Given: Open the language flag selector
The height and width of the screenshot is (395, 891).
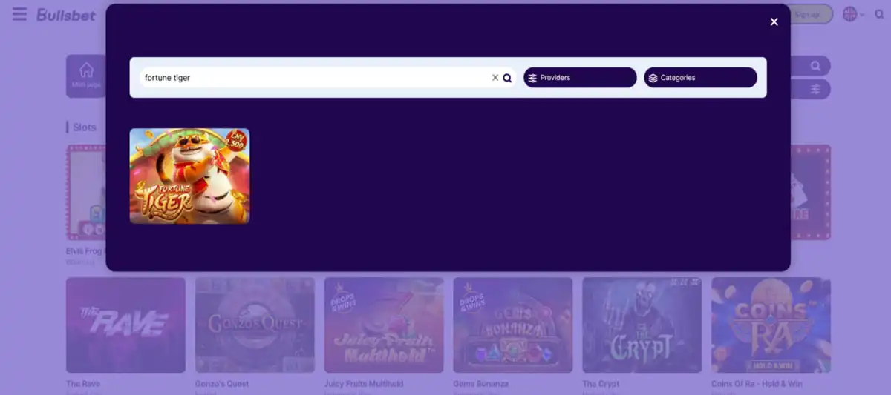Looking at the screenshot, I should pyautogui.click(x=853, y=14).
